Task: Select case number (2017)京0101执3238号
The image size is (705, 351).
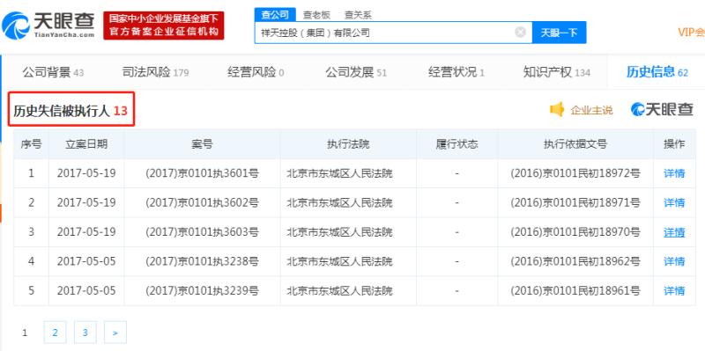Action: point(202,261)
